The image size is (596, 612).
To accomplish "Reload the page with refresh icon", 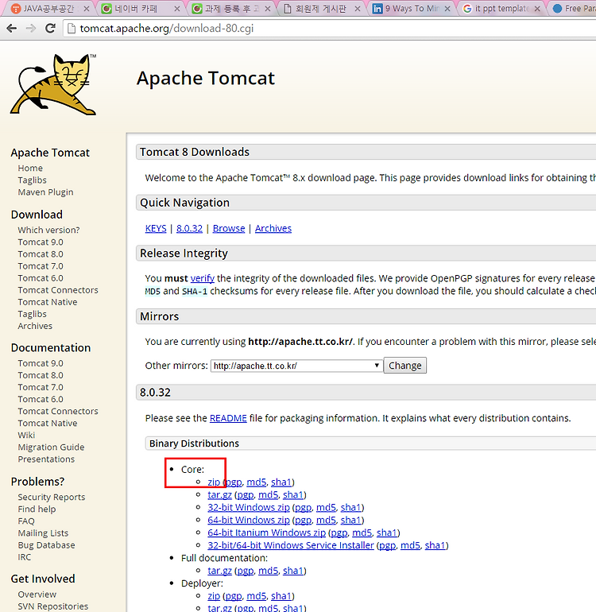I will [50, 28].
